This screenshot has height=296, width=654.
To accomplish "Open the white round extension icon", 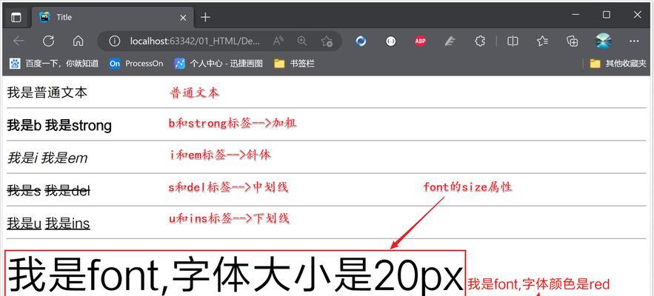I will coord(390,41).
